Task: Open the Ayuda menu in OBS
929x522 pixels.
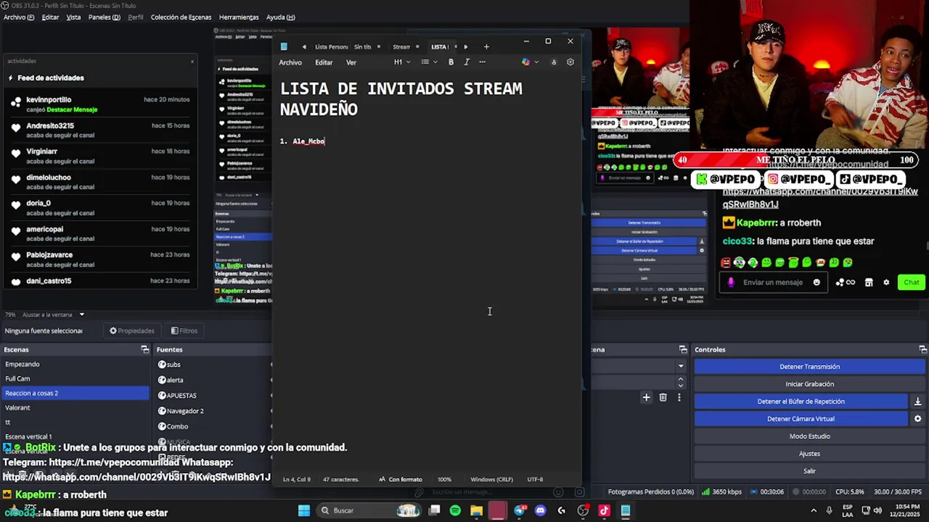Action: coord(280,17)
